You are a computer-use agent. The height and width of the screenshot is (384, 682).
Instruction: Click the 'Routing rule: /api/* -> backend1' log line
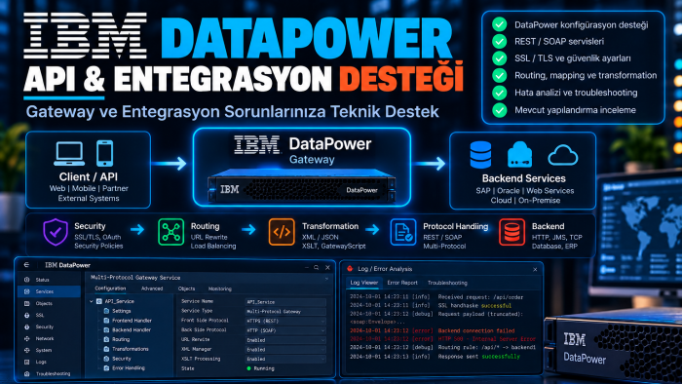tap(442, 348)
